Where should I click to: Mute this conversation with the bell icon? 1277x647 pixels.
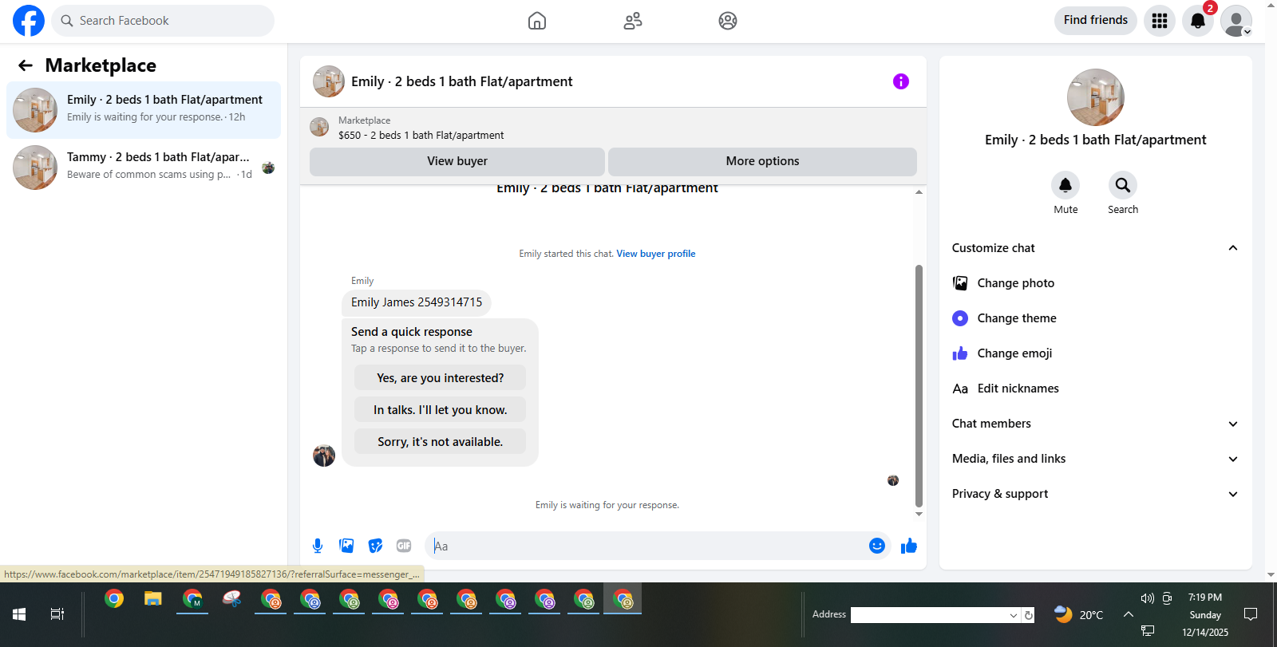1065,185
